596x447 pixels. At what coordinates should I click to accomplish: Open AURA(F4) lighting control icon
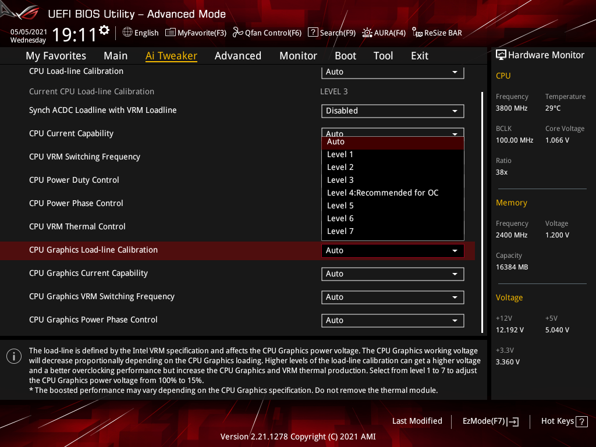pyautogui.click(x=367, y=33)
